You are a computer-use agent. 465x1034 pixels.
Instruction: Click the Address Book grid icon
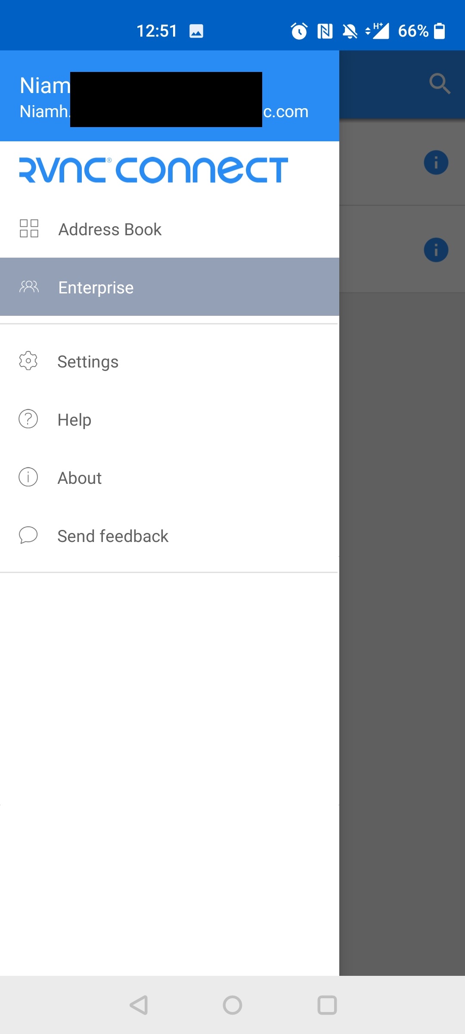(28, 229)
